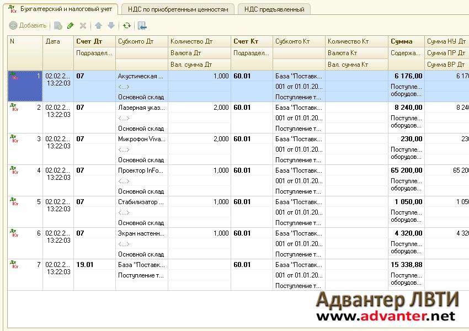This screenshot has width=469, height=331.
Task: Click the sum 1 050,00 in Сумма column
Action: coord(408,202)
